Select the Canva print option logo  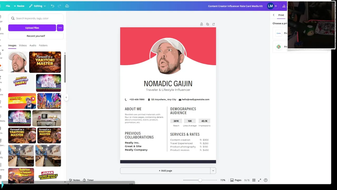(279, 33)
